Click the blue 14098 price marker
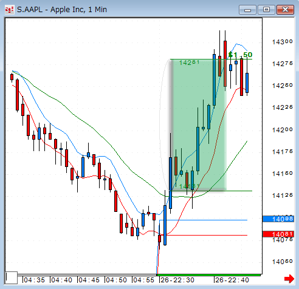 [x=278, y=219]
